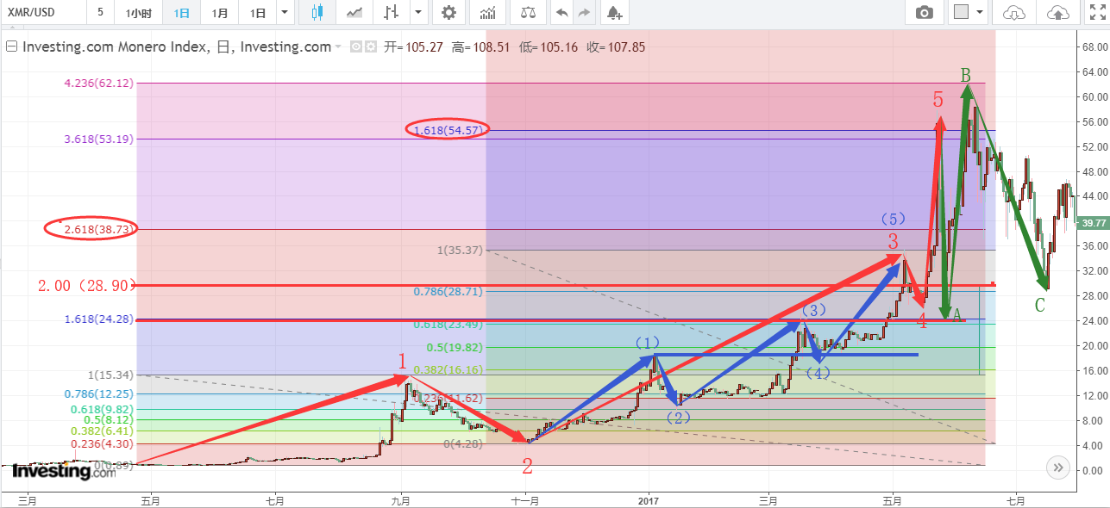1110x508 pixels.
Task: Click the 九月 label on time axis
Action: (401, 499)
